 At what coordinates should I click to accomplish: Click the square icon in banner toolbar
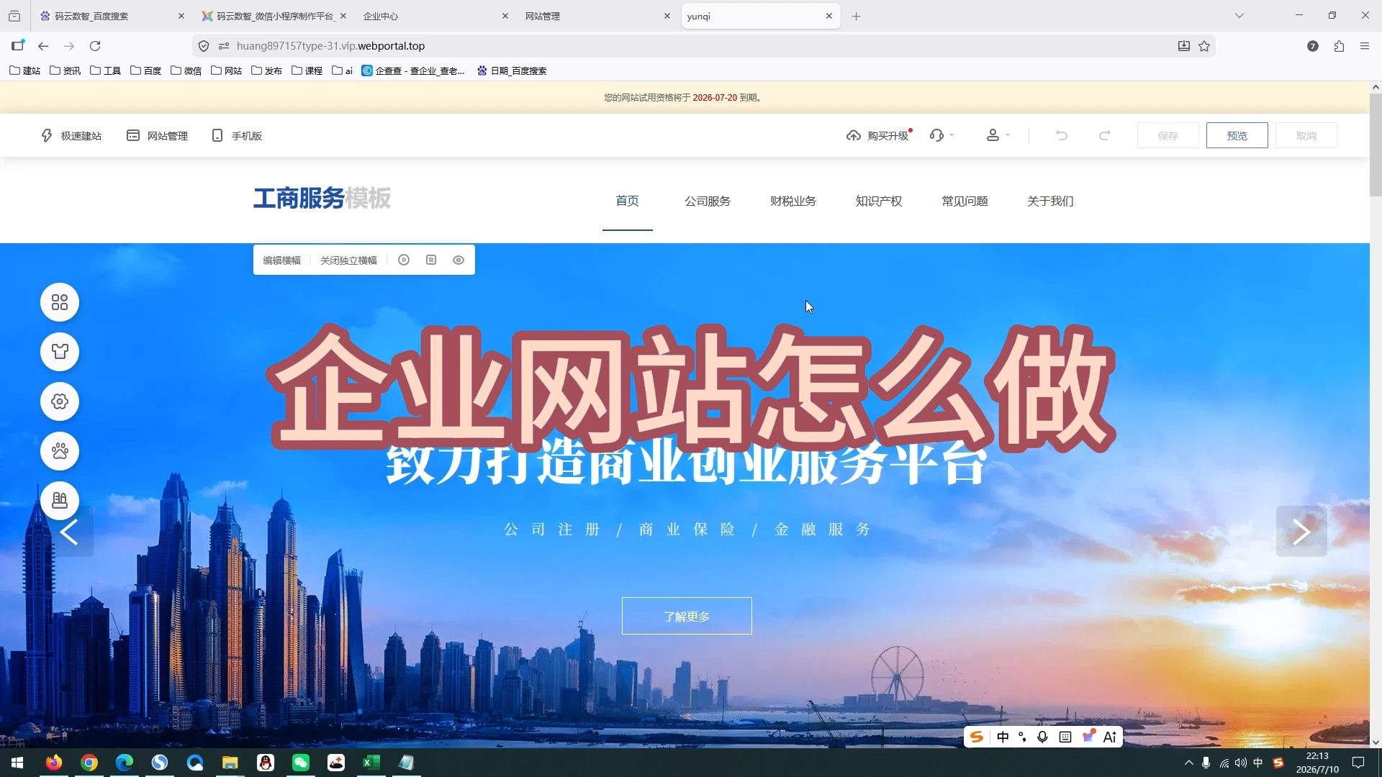431,260
